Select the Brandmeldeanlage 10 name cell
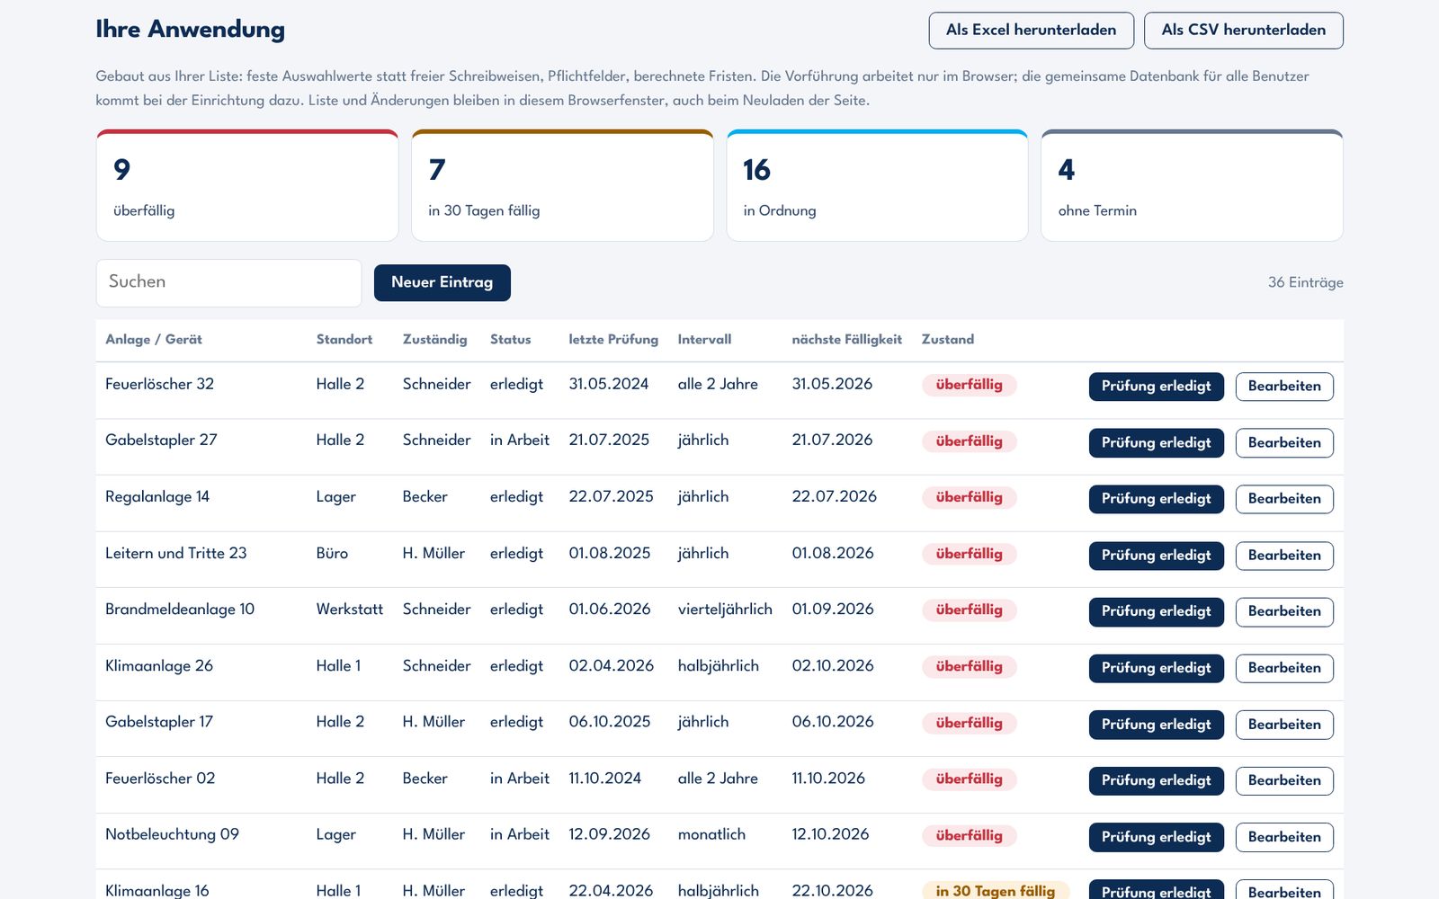This screenshot has height=899, width=1439. pos(180,610)
